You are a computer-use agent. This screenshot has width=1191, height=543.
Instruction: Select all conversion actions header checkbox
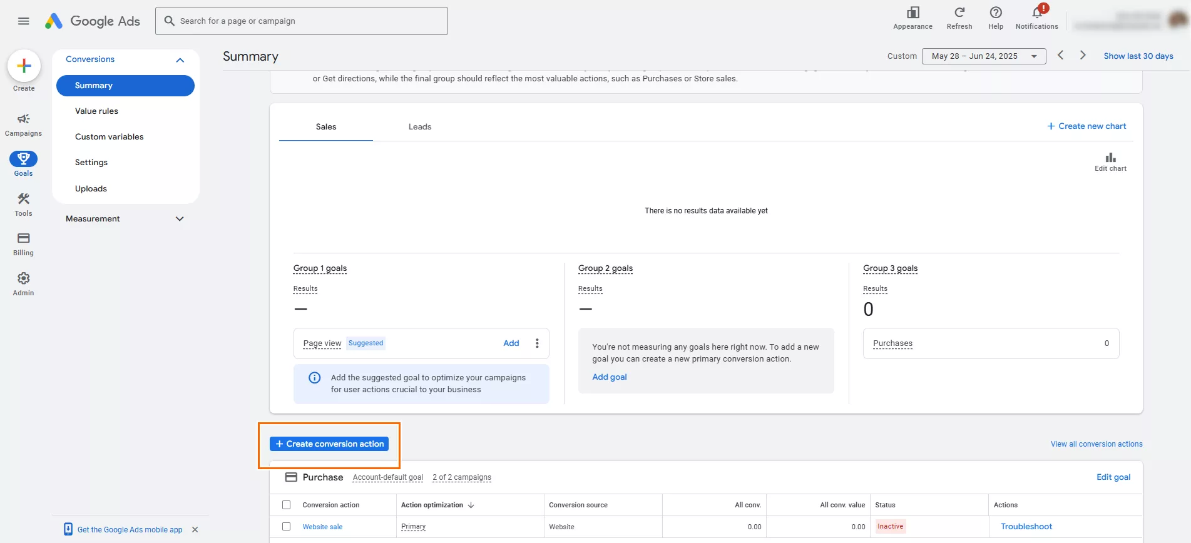(x=287, y=505)
